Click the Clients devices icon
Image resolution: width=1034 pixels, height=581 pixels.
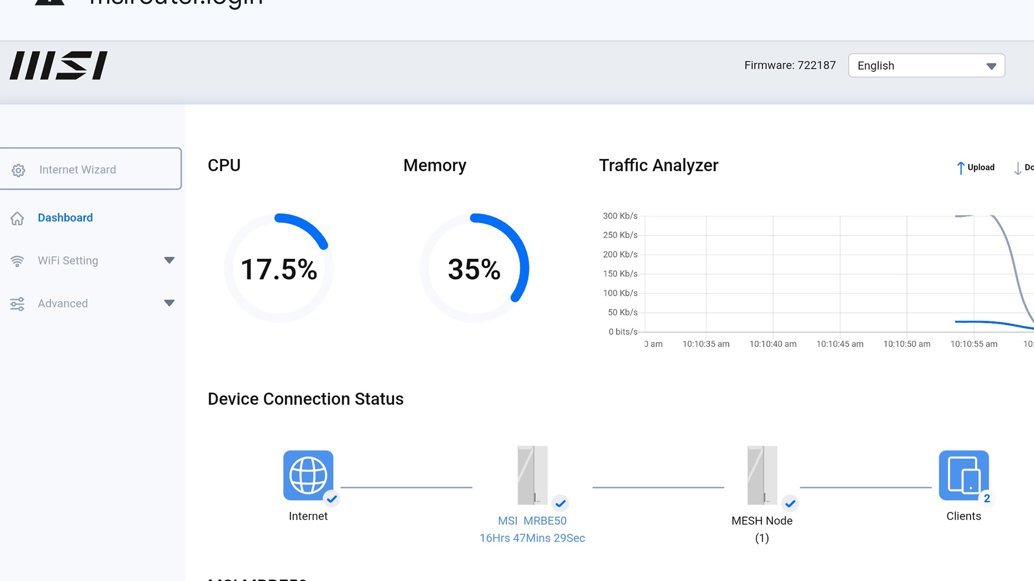[x=963, y=475]
